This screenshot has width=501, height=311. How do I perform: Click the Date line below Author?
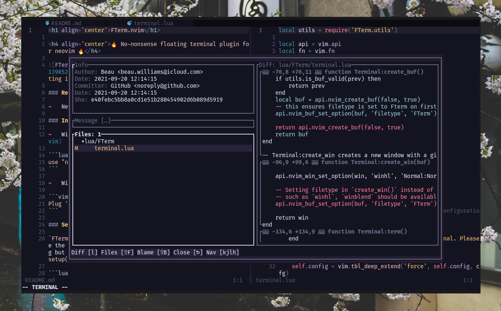pos(116,79)
